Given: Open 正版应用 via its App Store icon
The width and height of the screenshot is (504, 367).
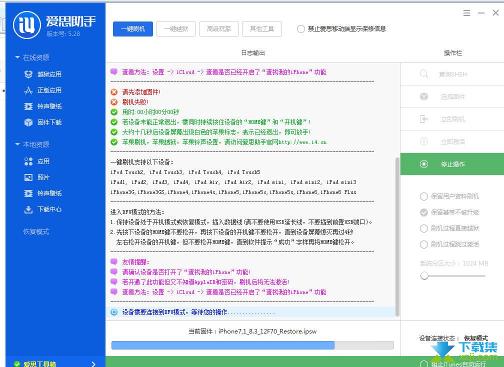Looking at the screenshot, I should point(28,90).
